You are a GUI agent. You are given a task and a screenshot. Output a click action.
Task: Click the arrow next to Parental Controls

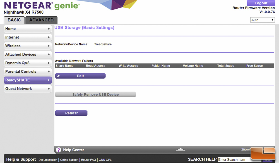pyautogui.click(x=49, y=71)
